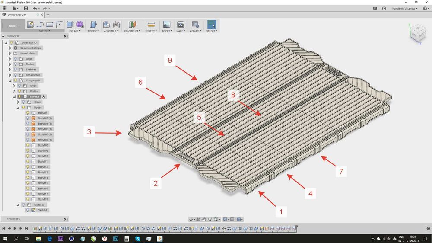
Task: Open the timeline settings gear
Action: (x=428, y=228)
